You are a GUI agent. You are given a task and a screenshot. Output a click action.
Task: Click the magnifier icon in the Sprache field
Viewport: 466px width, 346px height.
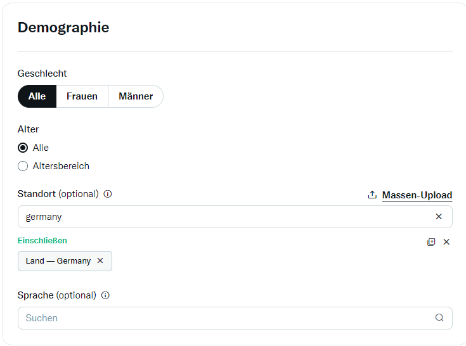pyautogui.click(x=439, y=318)
